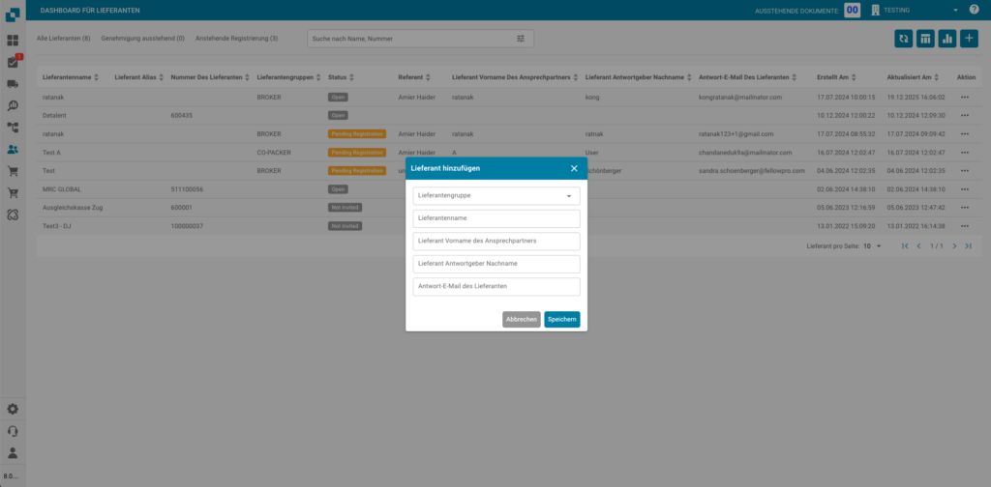Click the truck delivery icon in sidebar
This screenshot has width=991, height=487.
[13, 84]
